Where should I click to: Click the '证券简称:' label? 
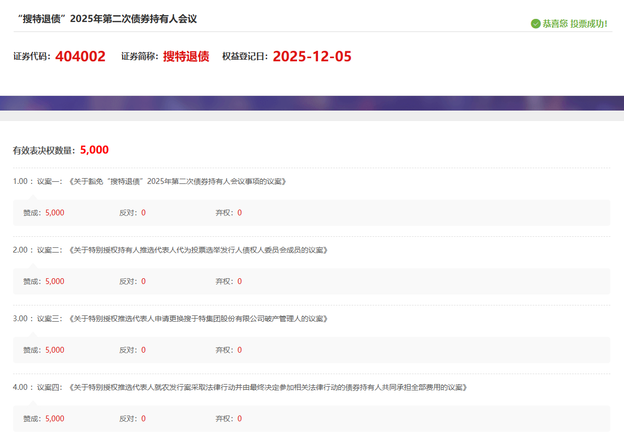[x=140, y=56]
